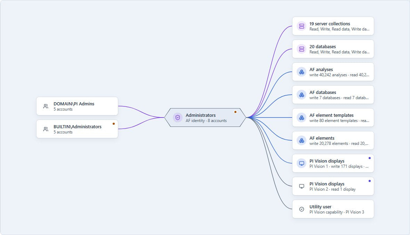Click permissions text under 19 server collections
This screenshot has width=410, height=235.
[339, 29]
